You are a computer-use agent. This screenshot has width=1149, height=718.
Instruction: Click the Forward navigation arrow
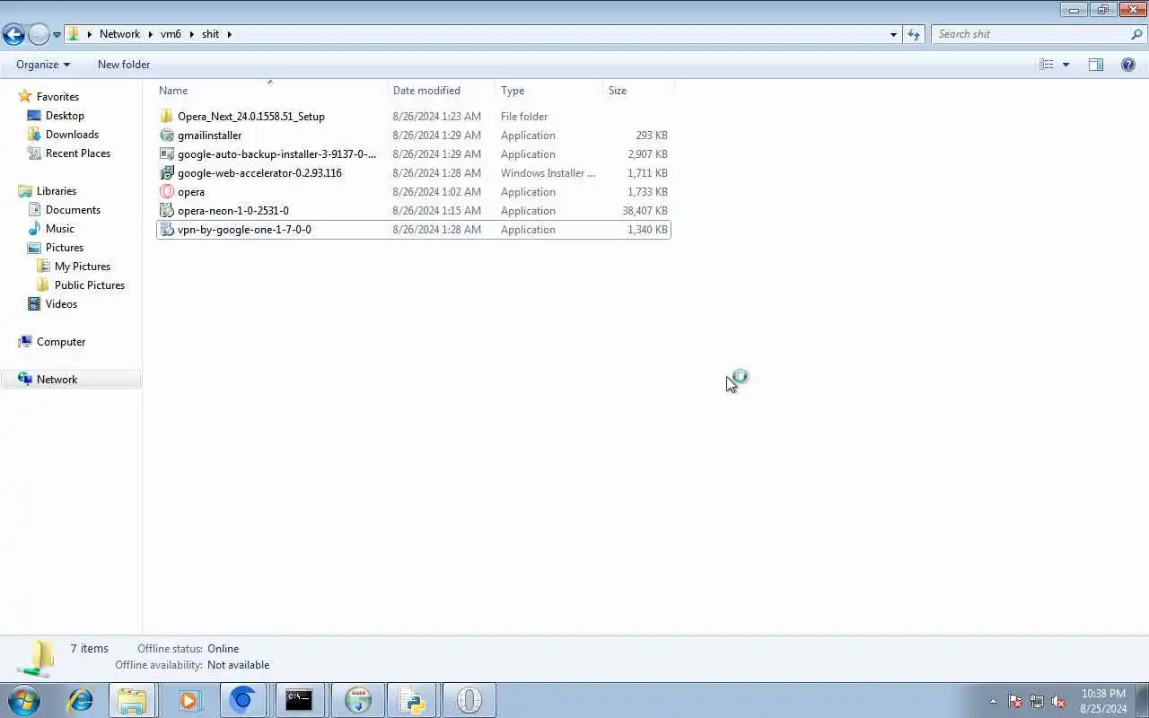click(39, 35)
